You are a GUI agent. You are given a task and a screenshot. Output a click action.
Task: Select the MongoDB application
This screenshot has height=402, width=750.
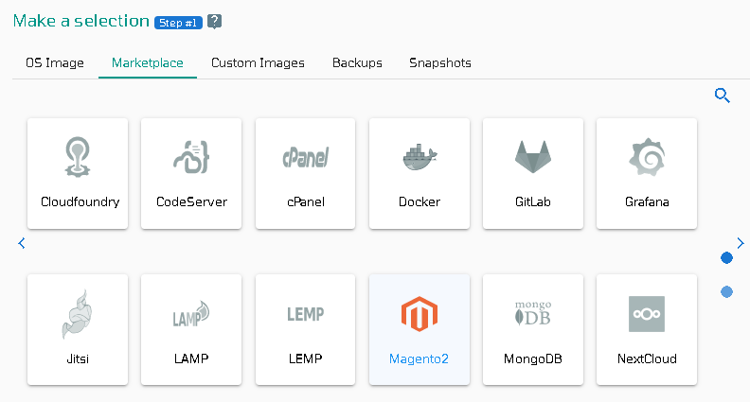pyautogui.click(x=533, y=330)
